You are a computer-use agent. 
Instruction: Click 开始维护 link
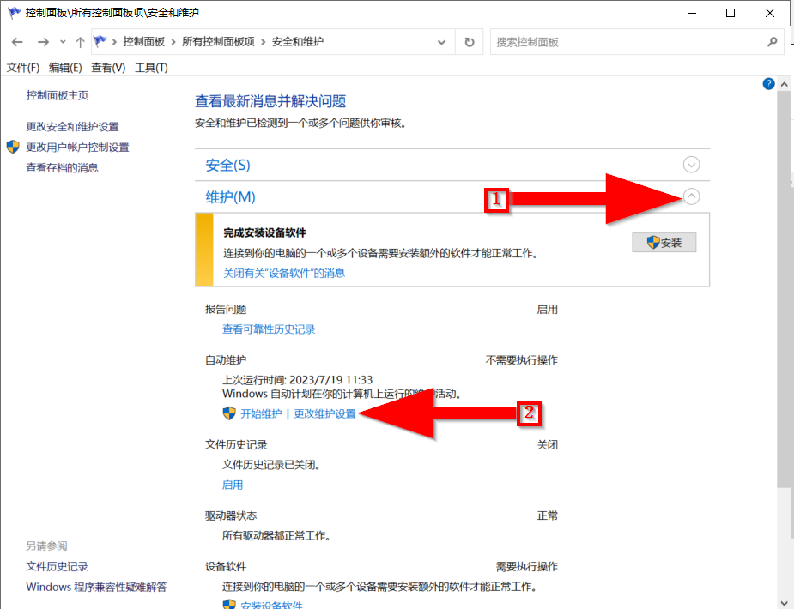pos(261,413)
